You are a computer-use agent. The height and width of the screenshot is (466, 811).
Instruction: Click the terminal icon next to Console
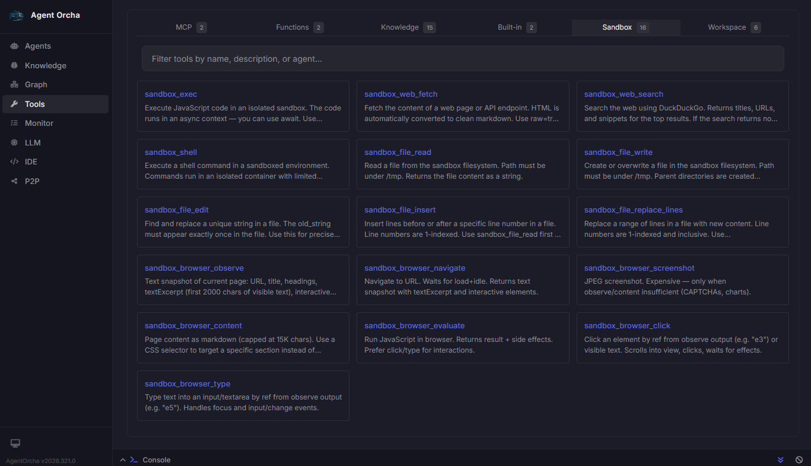133,459
